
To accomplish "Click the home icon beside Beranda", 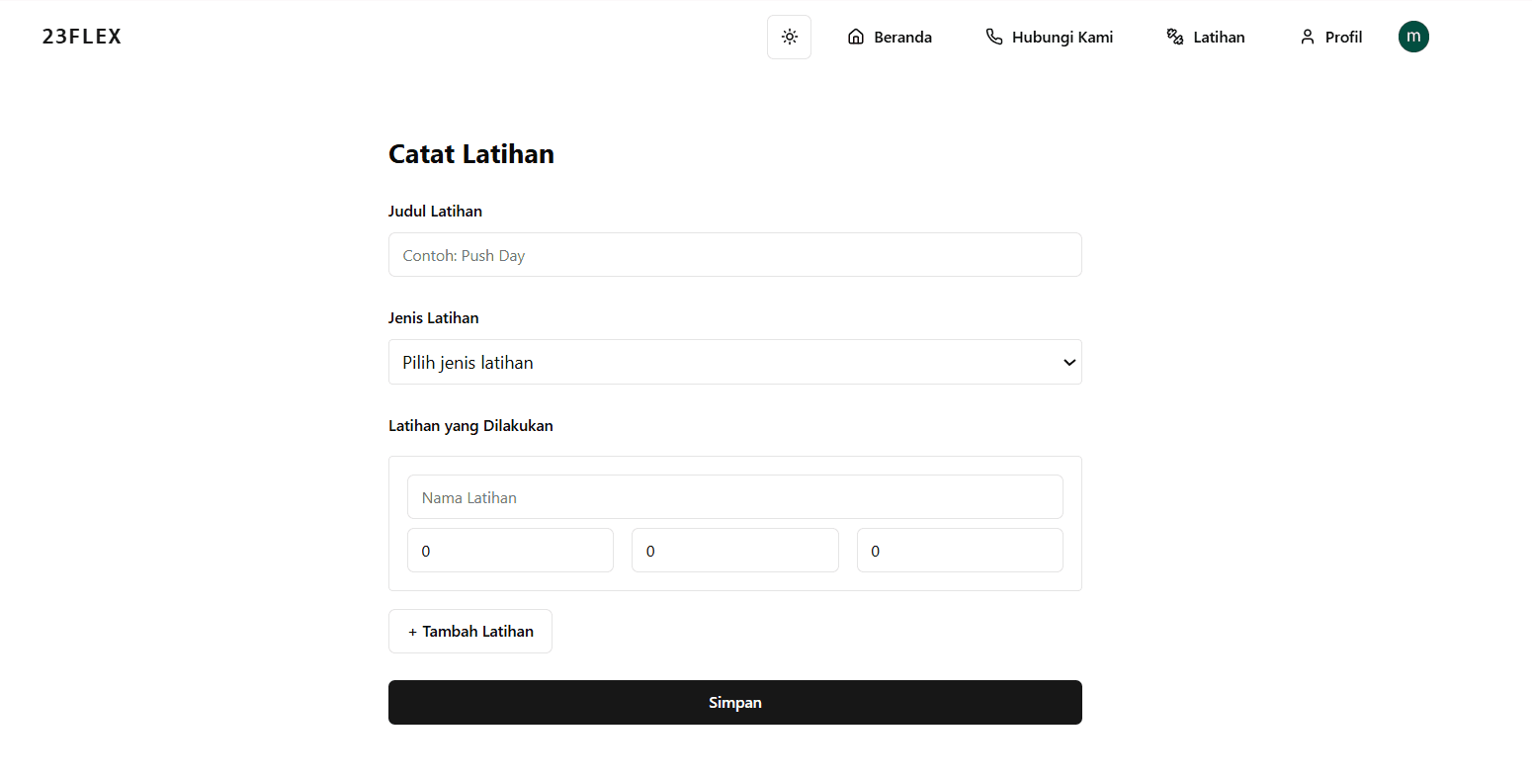I will [x=856, y=37].
